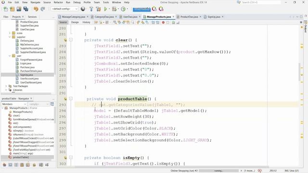Click the Source view button
Screen dimensions: 308x173
[63, 23]
